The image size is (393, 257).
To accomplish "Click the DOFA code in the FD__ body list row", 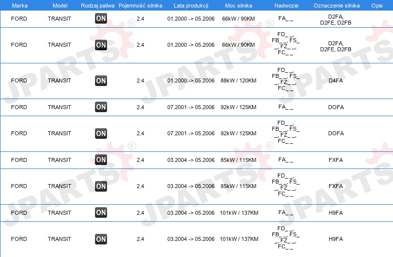I will pos(336,133).
